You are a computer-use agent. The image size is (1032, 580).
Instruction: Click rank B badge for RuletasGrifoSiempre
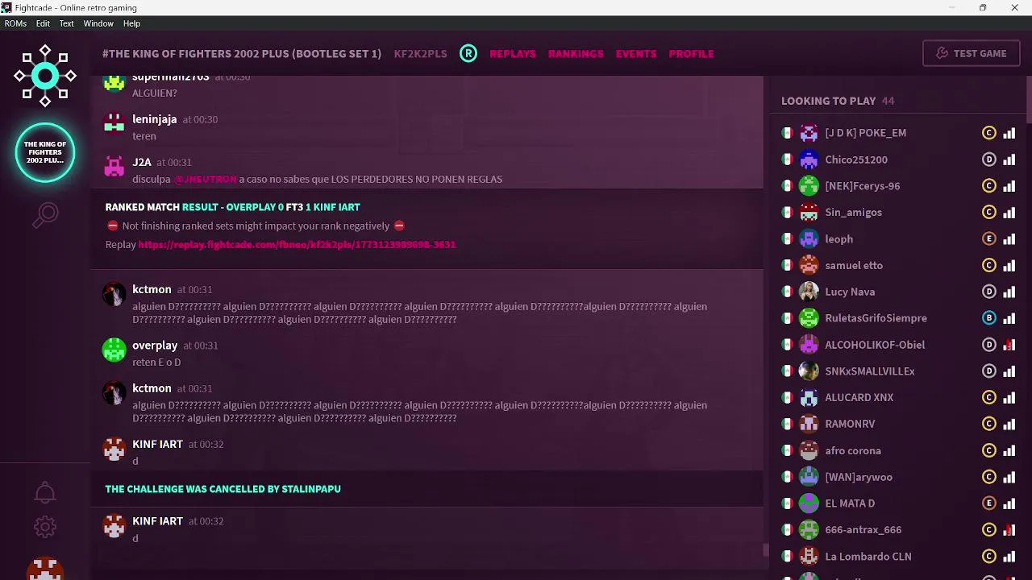click(989, 318)
